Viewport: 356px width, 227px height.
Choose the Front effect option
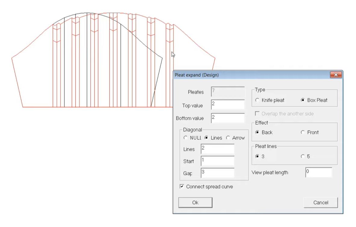click(x=303, y=132)
